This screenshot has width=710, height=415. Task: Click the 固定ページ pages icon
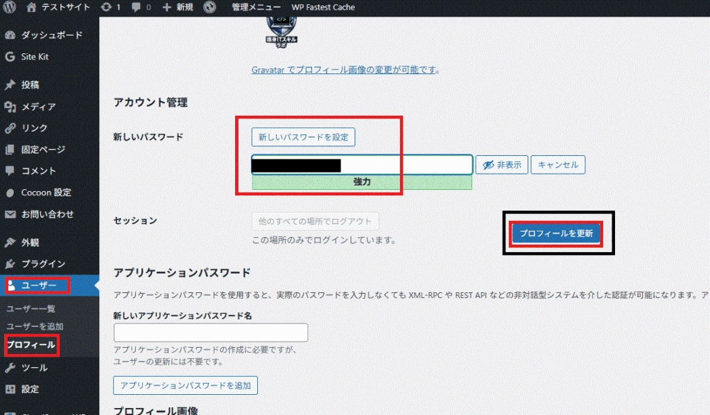[10, 150]
